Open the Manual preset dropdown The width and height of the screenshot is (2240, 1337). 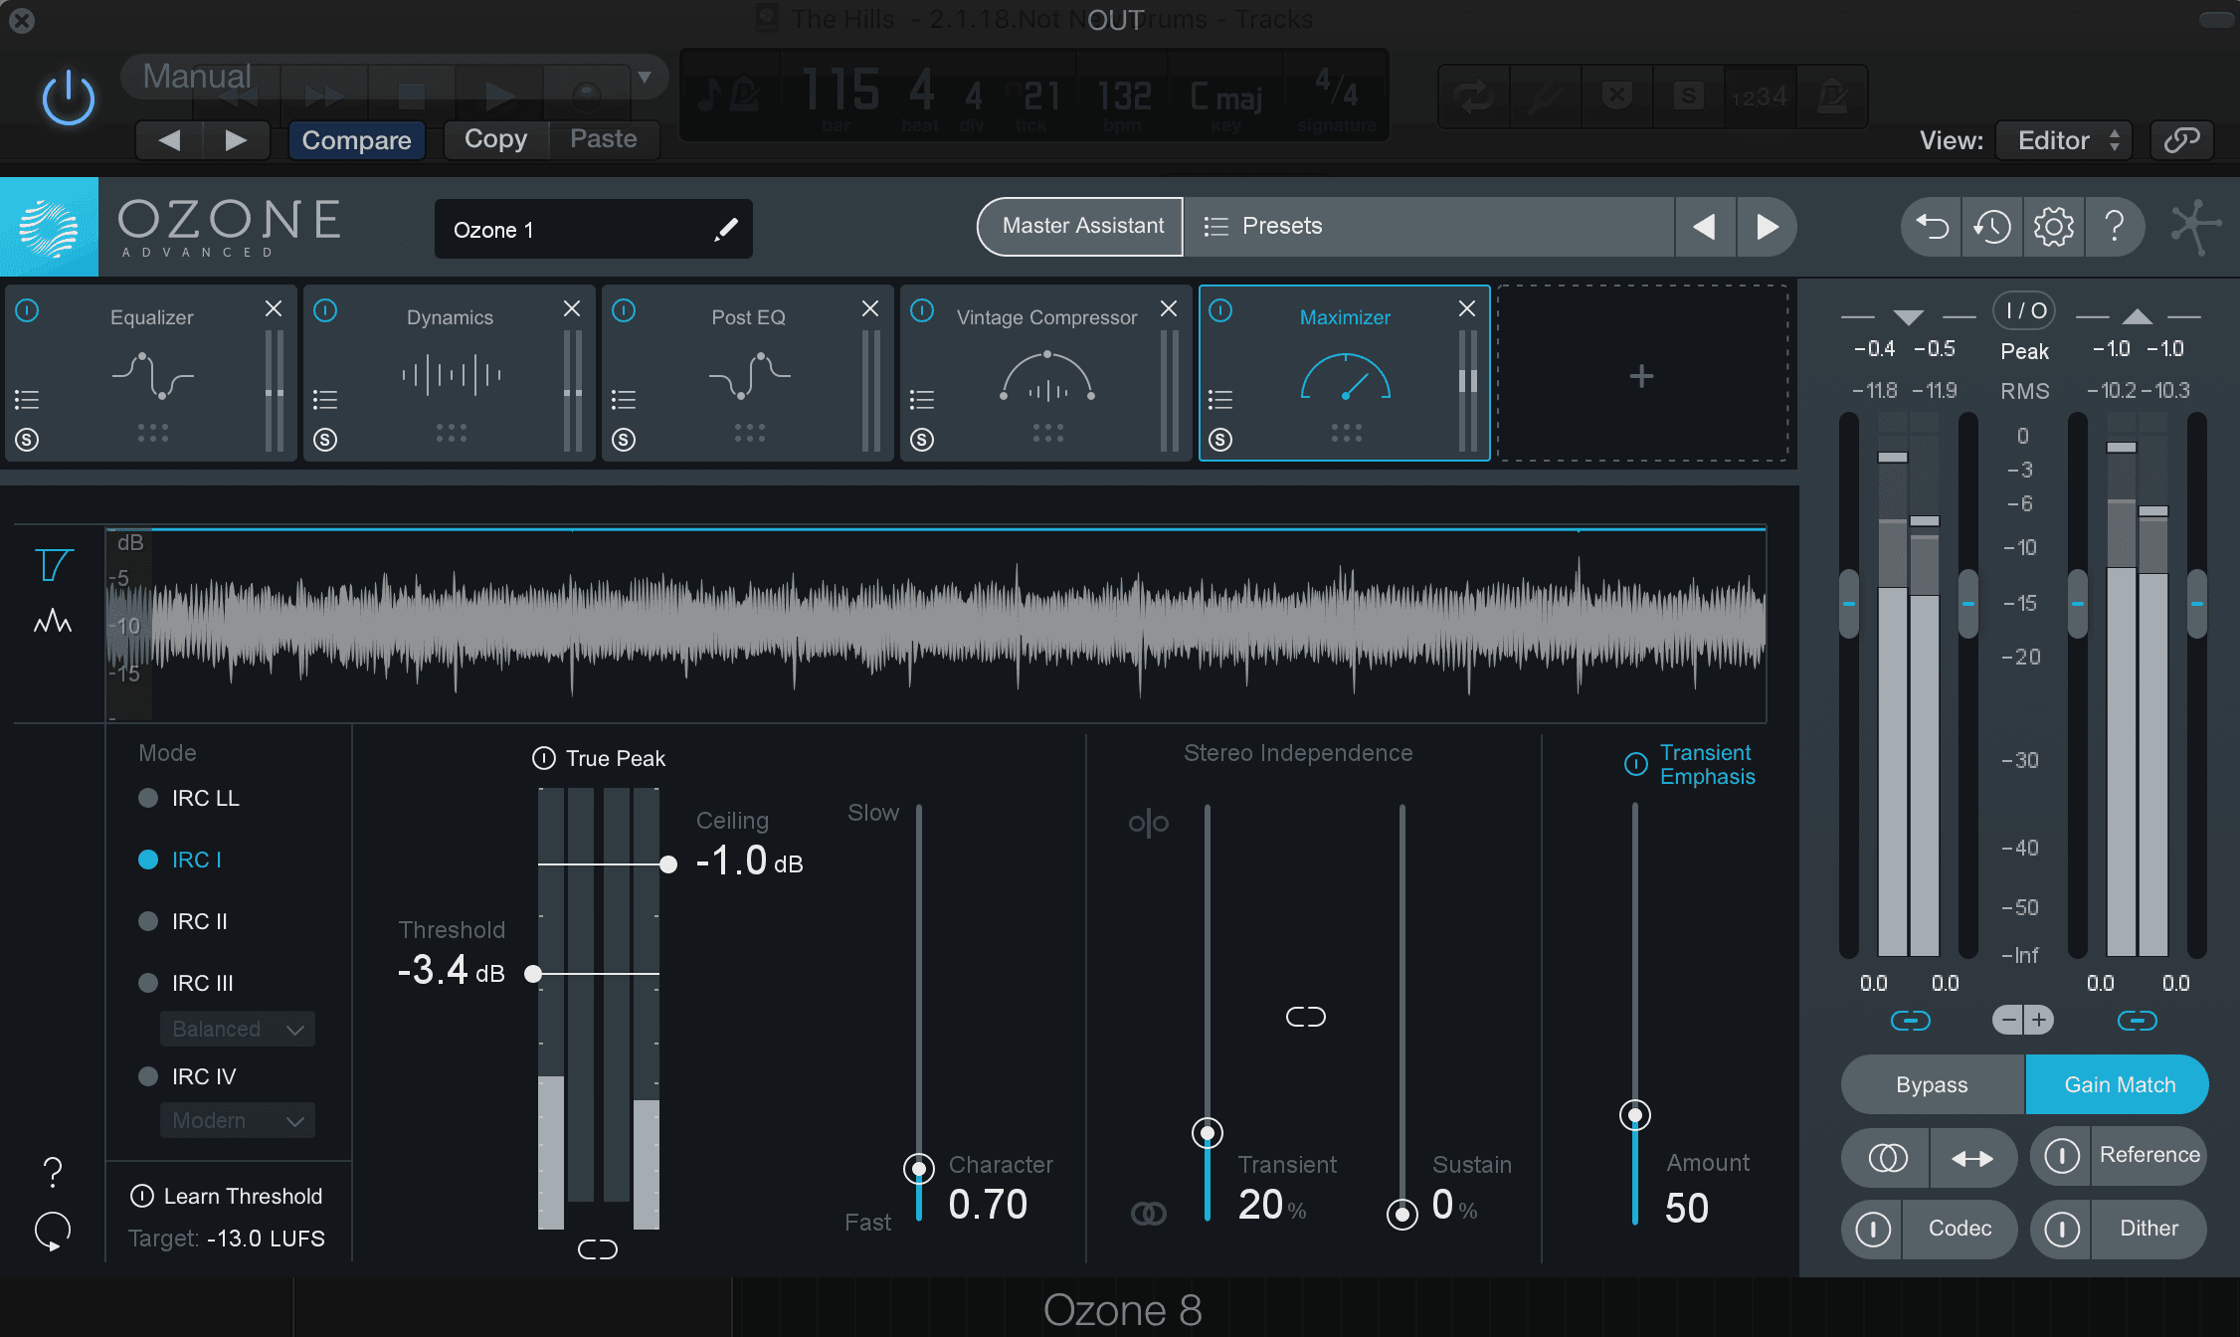click(394, 77)
